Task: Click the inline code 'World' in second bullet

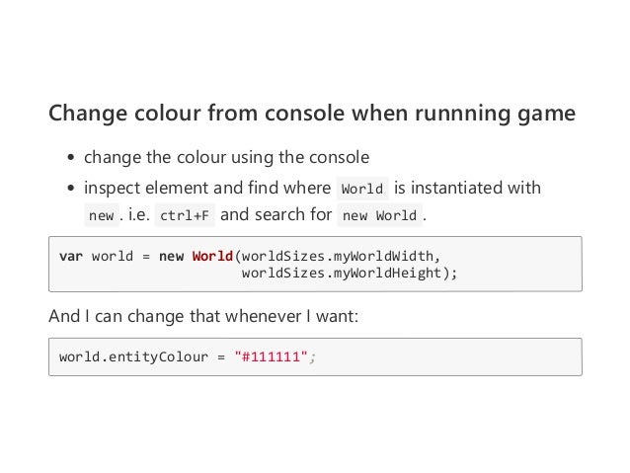Action: pos(362,189)
